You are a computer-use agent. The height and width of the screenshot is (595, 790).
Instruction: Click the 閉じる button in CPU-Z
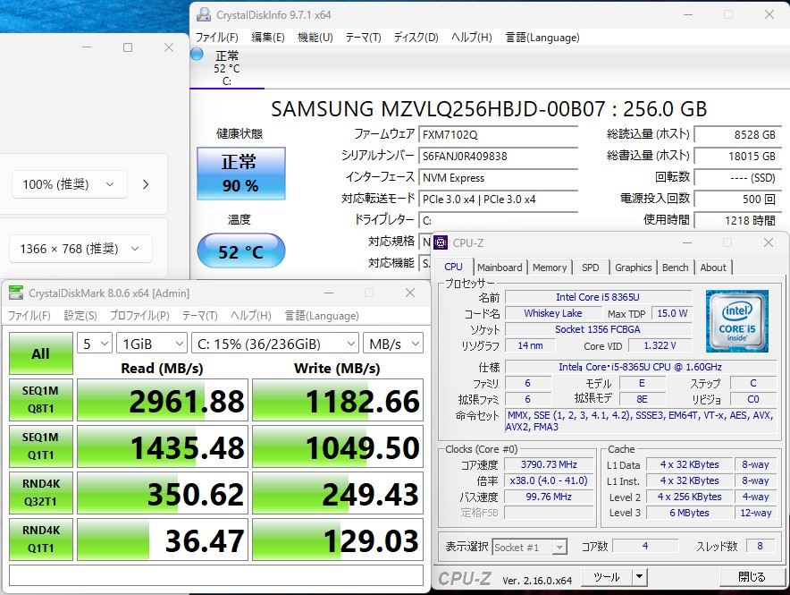point(751,577)
